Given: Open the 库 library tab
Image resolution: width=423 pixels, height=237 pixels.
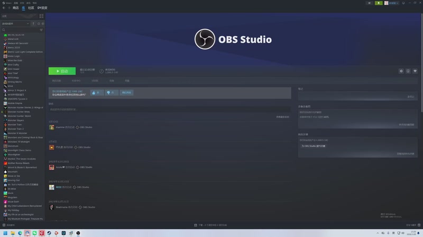Looking at the screenshot, I should [23, 8].
